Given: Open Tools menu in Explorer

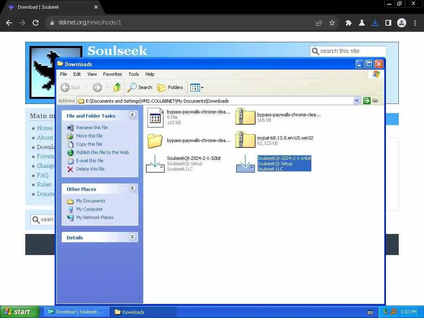Looking at the screenshot, I should coord(134,74).
